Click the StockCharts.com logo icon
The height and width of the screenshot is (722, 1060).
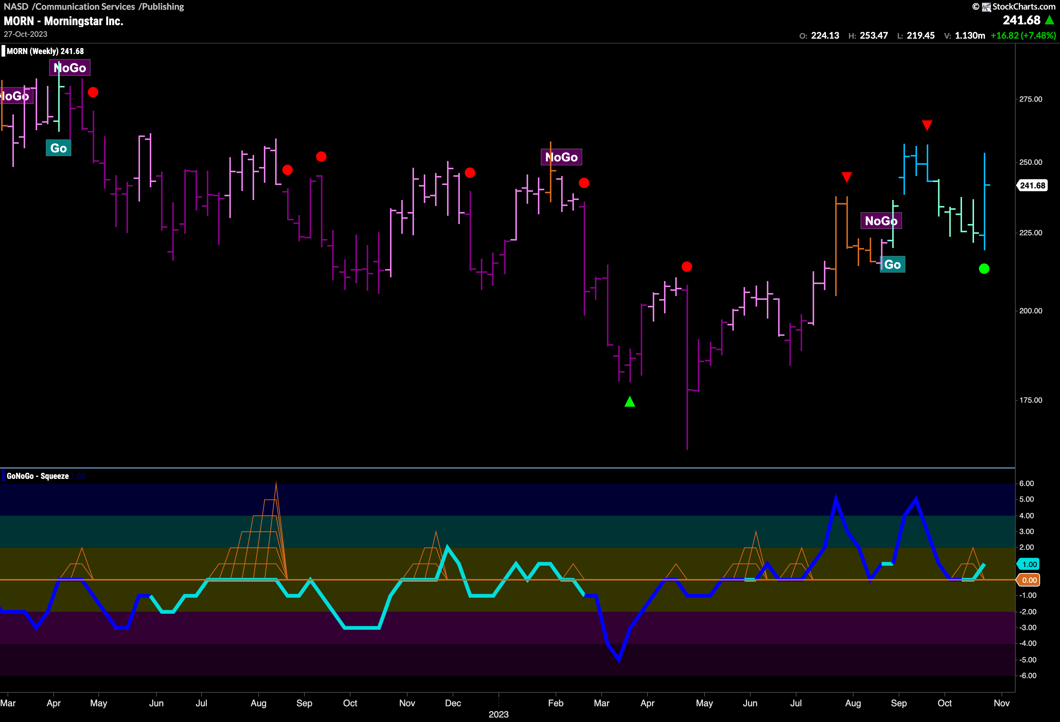pos(986,7)
